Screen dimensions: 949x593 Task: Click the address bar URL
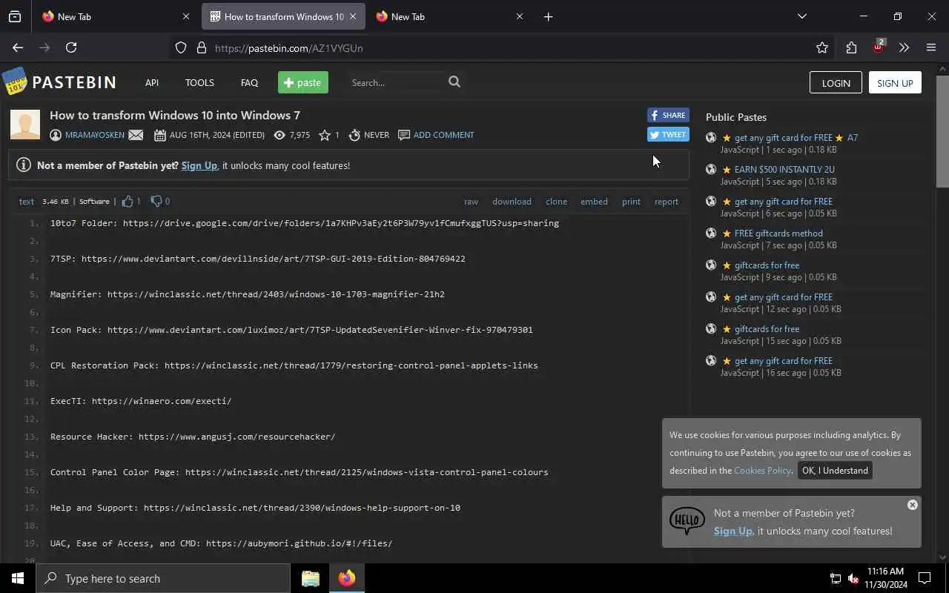[x=289, y=48]
